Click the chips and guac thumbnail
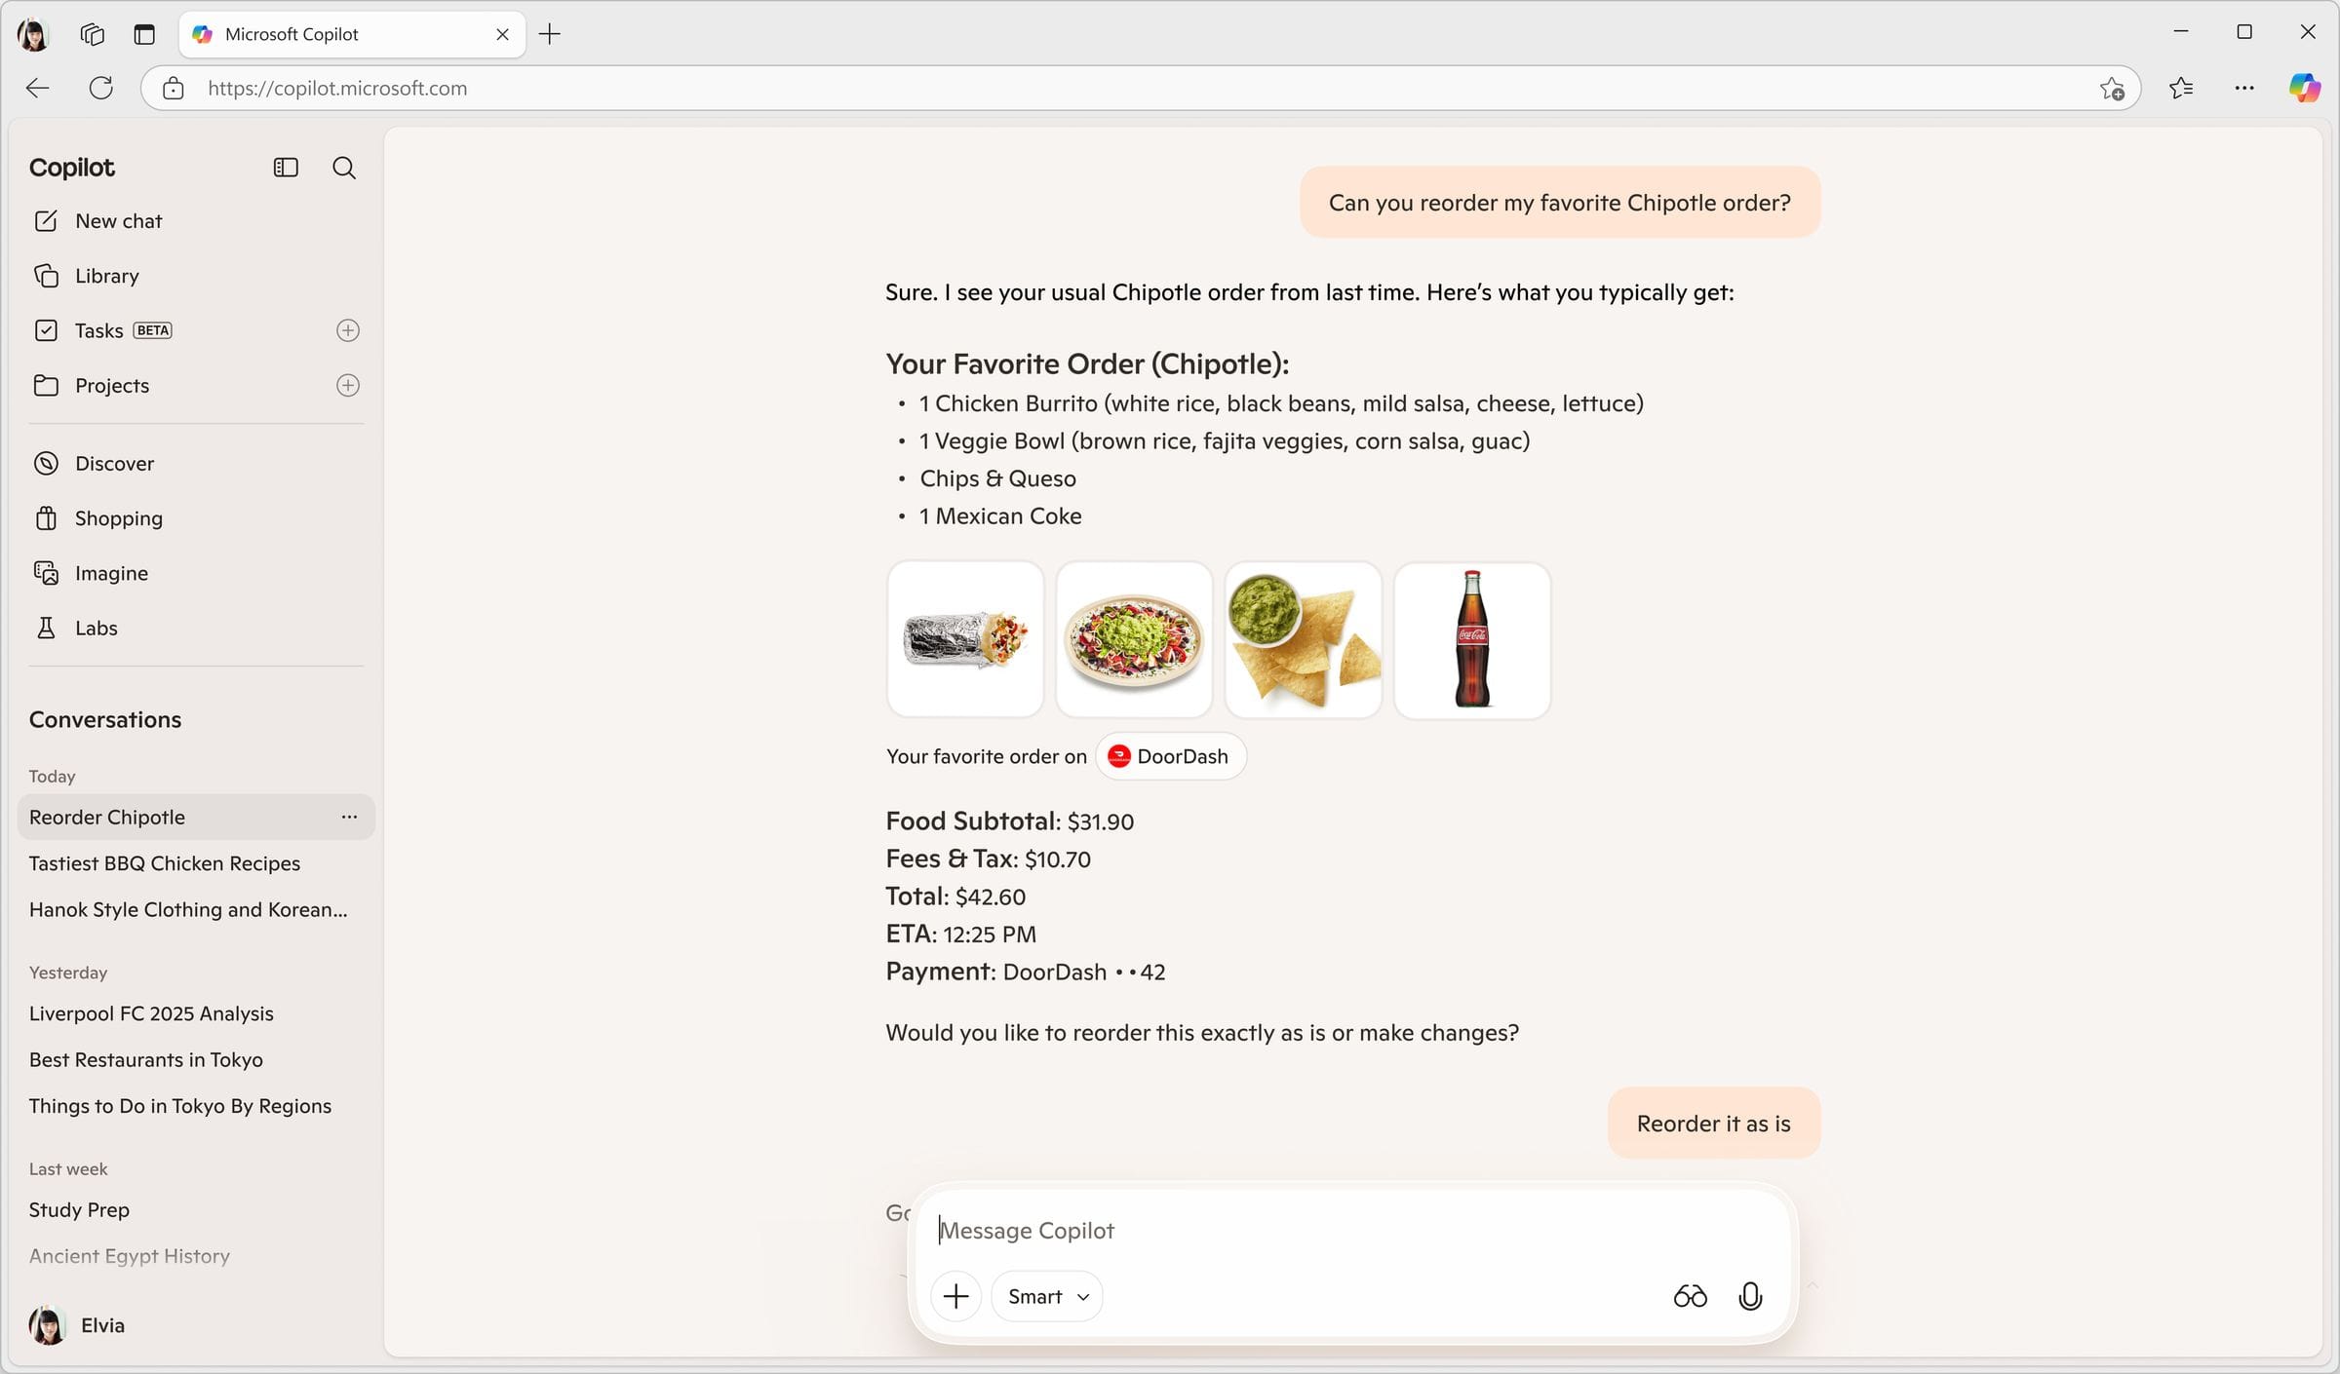 coord(1304,639)
